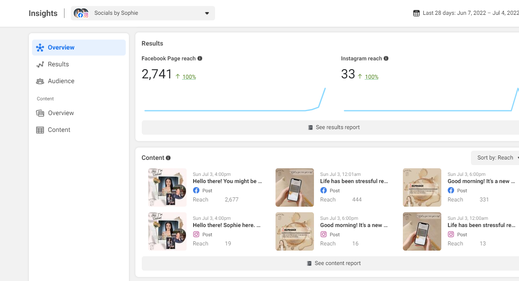Screen dimensions: 519x281
Task: Click info icon beside Facebook Page reach
Action: tap(200, 58)
